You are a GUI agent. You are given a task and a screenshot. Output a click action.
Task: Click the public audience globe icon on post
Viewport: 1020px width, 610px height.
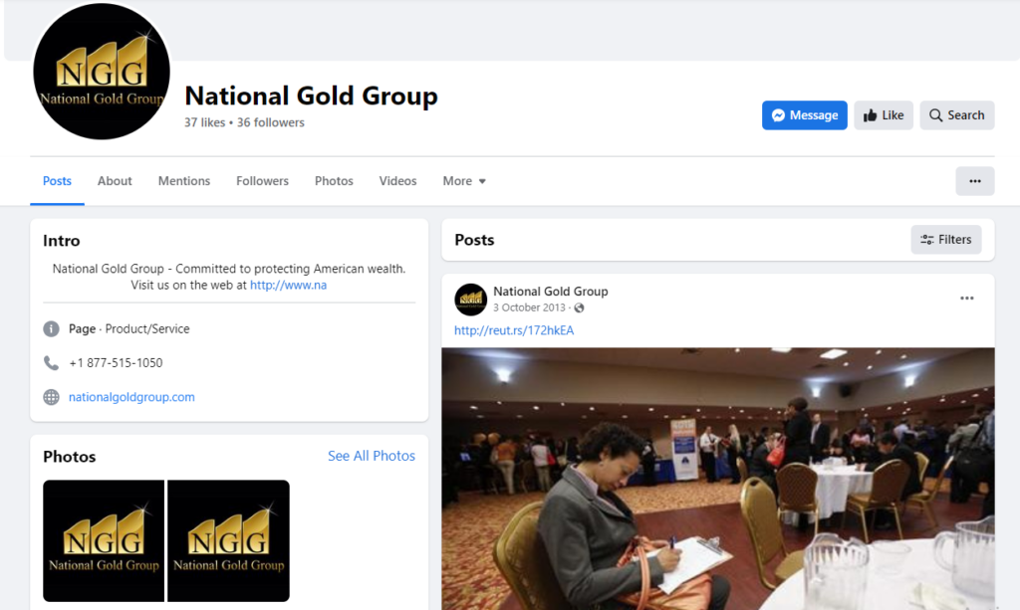(x=579, y=307)
